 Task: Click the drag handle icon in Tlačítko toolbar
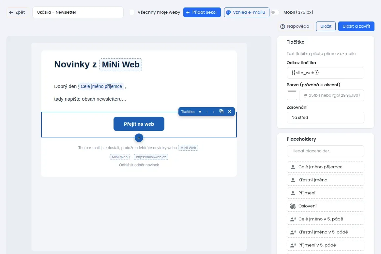click(200, 112)
